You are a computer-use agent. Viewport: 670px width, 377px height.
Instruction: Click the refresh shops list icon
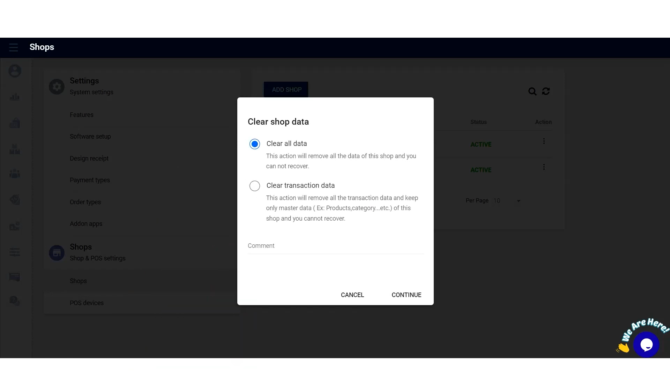coord(546,91)
